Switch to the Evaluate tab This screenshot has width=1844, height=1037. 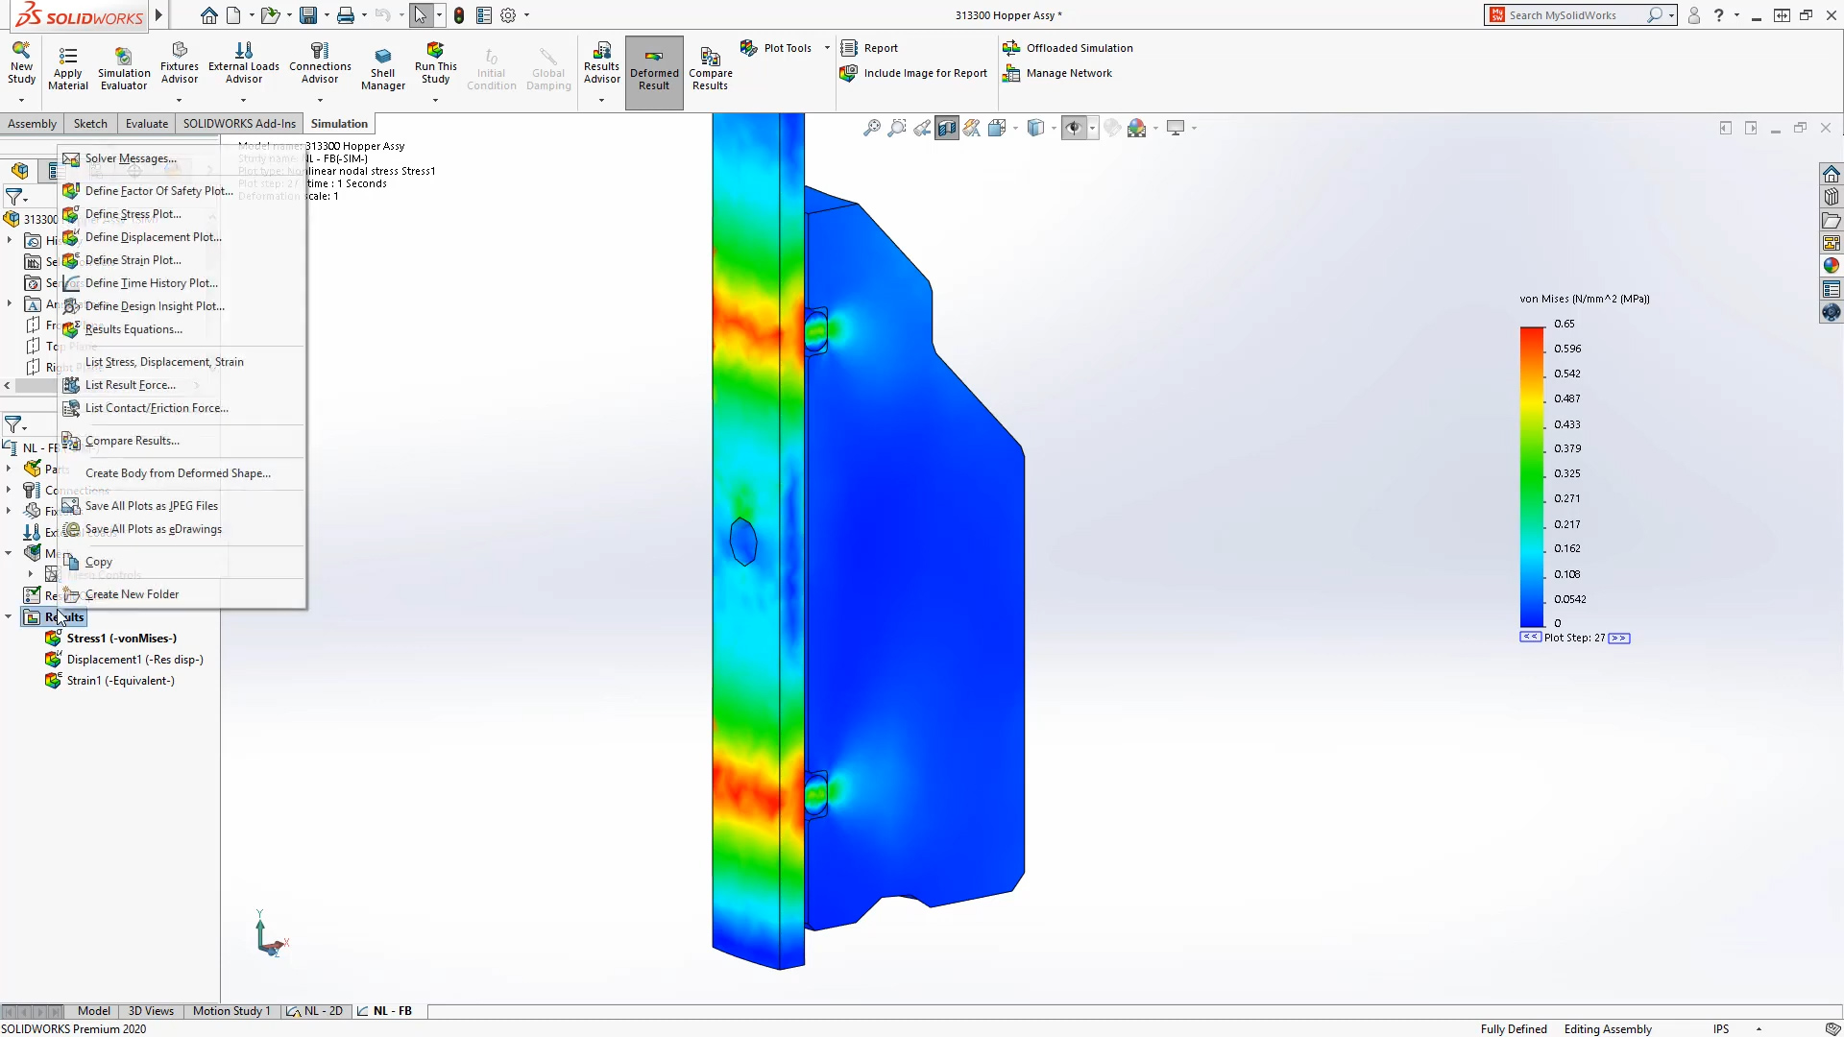(147, 124)
